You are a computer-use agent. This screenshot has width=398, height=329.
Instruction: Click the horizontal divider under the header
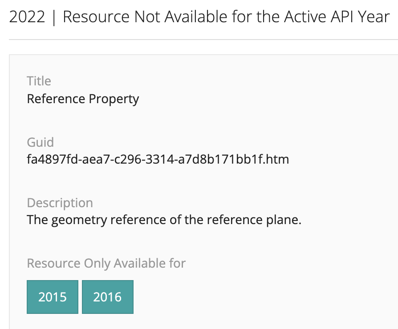(x=199, y=40)
